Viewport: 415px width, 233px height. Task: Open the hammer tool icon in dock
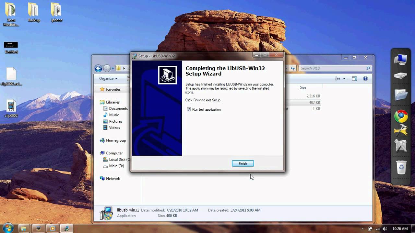tap(401, 130)
